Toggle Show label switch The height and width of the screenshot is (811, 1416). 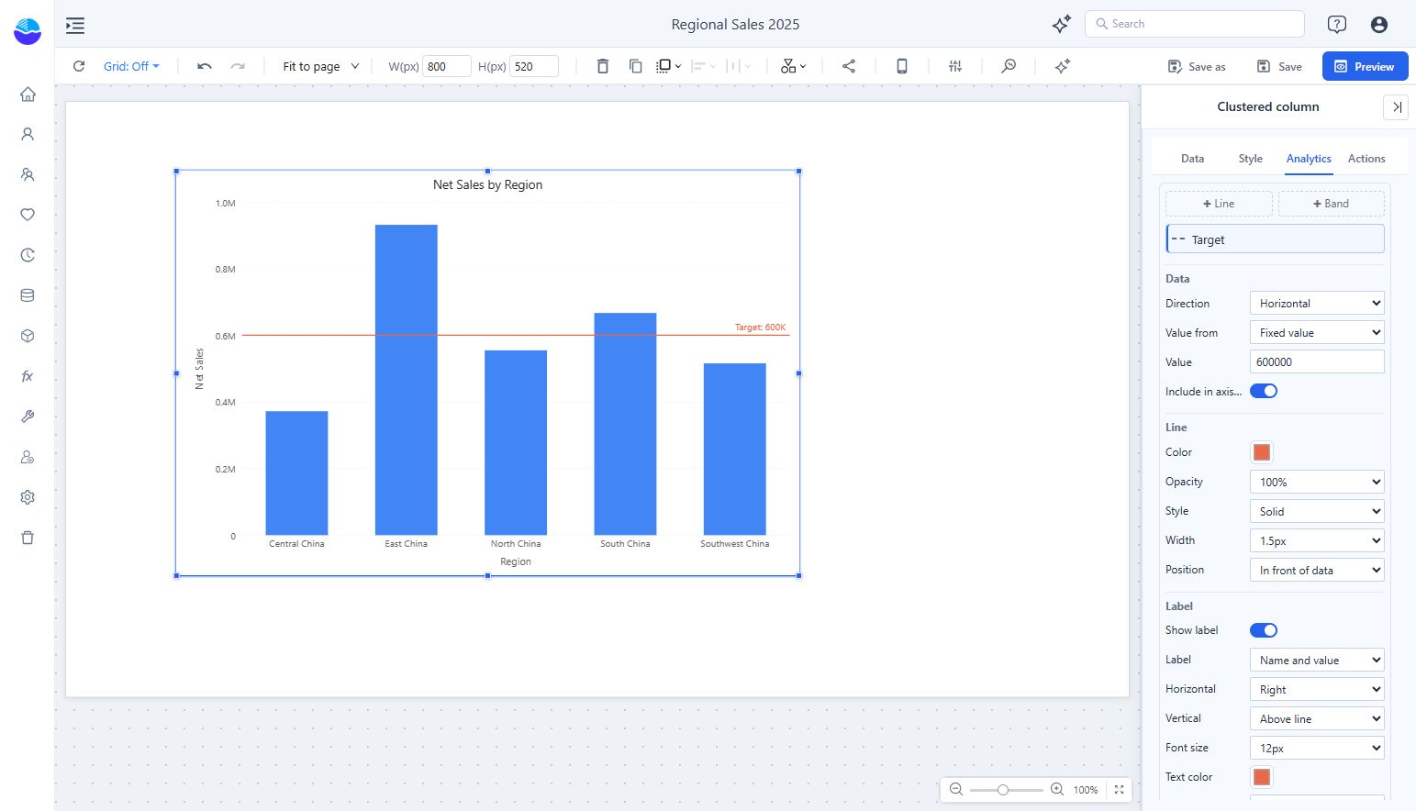1264,630
